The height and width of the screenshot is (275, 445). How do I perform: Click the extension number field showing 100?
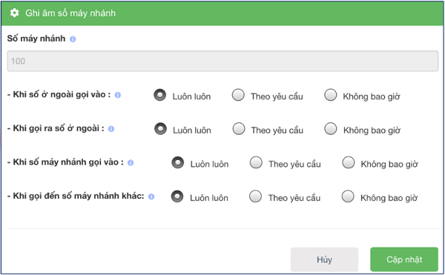point(222,61)
